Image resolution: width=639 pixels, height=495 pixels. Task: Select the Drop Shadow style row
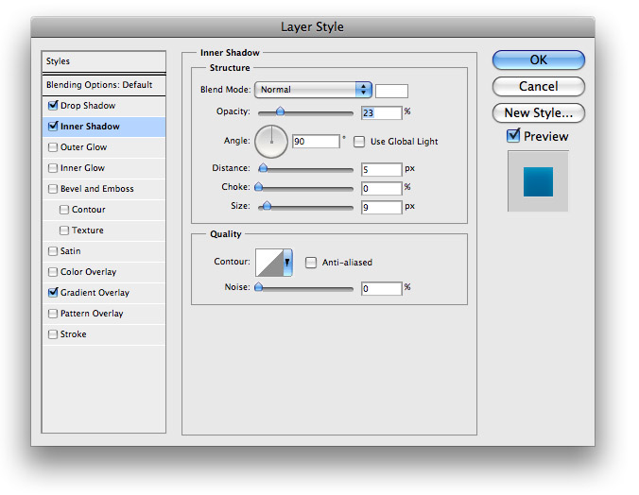point(104,106)
